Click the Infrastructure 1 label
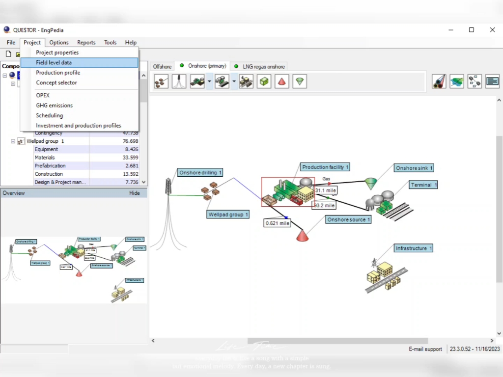Screen dimensions: 503x377 pos(414,248)
